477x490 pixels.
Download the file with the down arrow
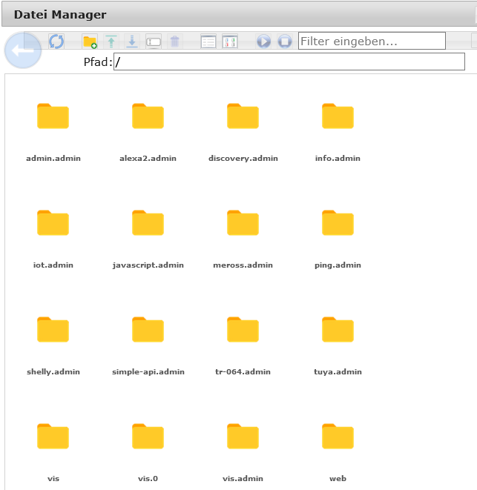pyautogui.click(x=132, y=42)
